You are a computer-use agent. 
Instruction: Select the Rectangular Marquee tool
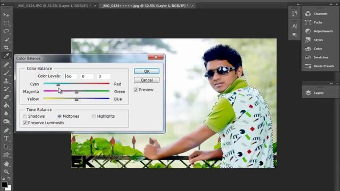tap(6, 23)
